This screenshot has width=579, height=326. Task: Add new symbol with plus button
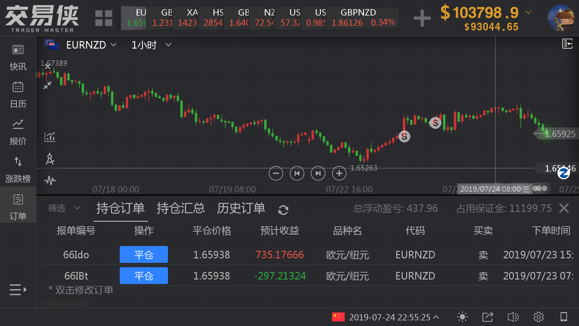pyautogui.click(x=422, y=18)
